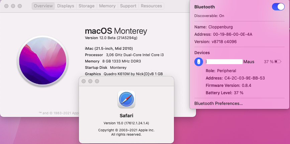
Task: Select the iMac (21.5-inch, Mid 2010) text
Action: tap(109, 49)
